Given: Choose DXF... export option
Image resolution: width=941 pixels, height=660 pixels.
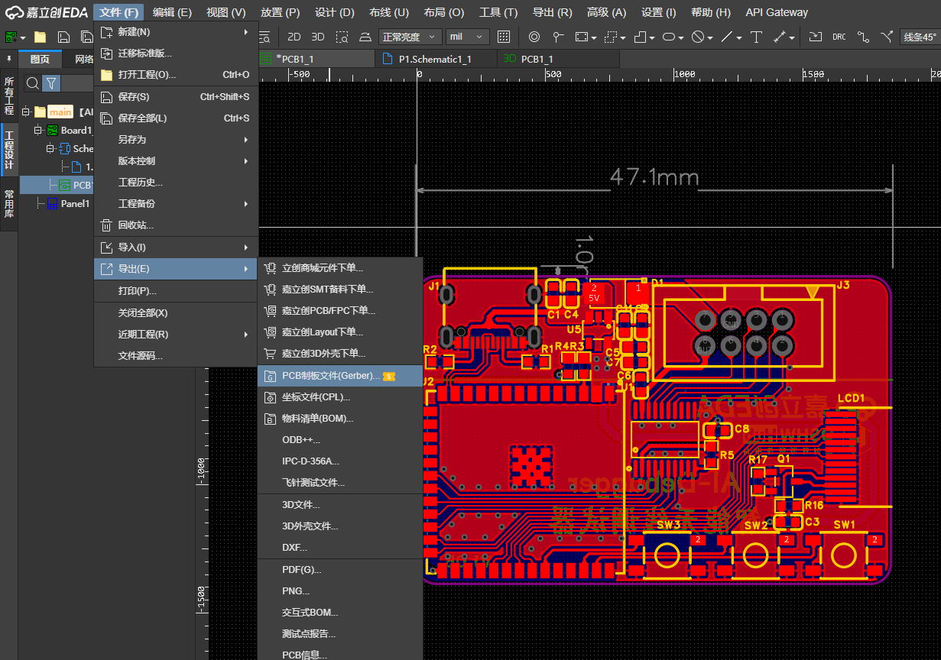Looking at the screenshot, I should click(340, 548).
